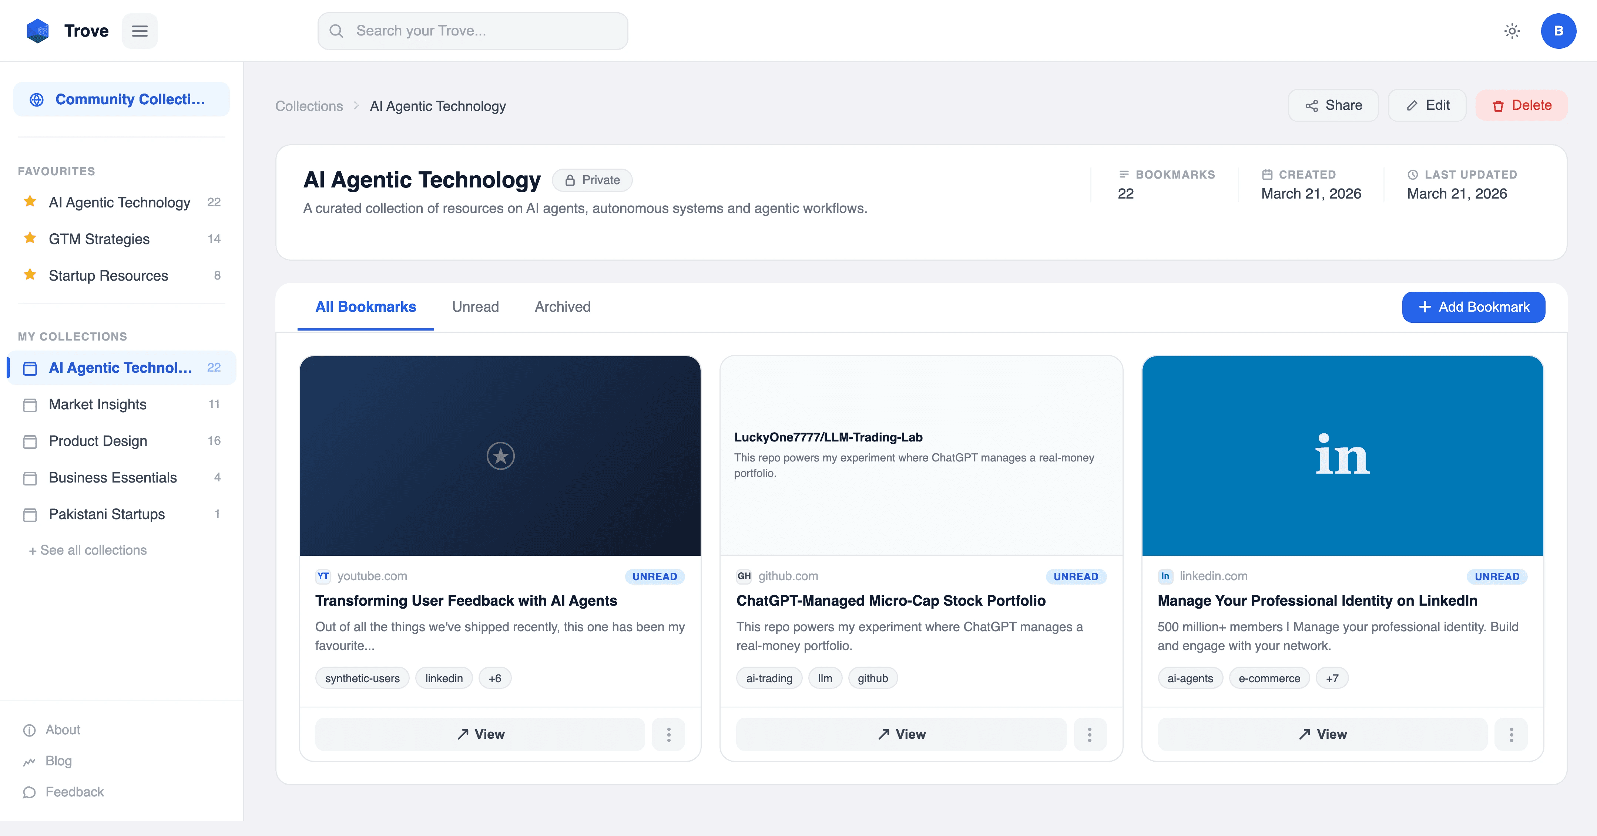Viewport: 1597px width, 836px height.
Task: Unfavourite the GTM Strategies star
Action: (30, 238)
